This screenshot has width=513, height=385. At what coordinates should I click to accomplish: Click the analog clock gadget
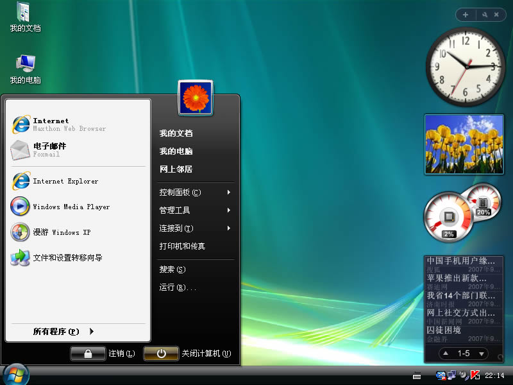click(x=466, y=66)
